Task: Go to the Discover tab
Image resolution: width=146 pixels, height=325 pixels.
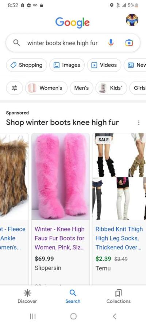Action: [27, 296]
